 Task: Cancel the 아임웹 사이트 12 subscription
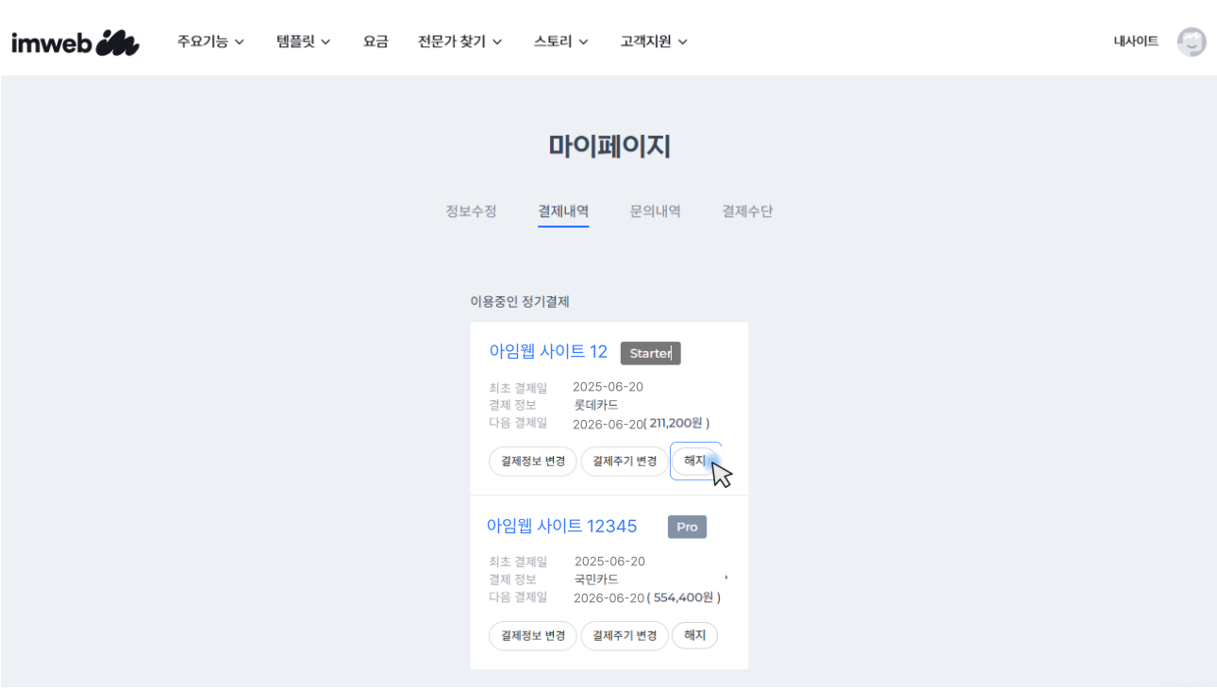pos(695,462)
